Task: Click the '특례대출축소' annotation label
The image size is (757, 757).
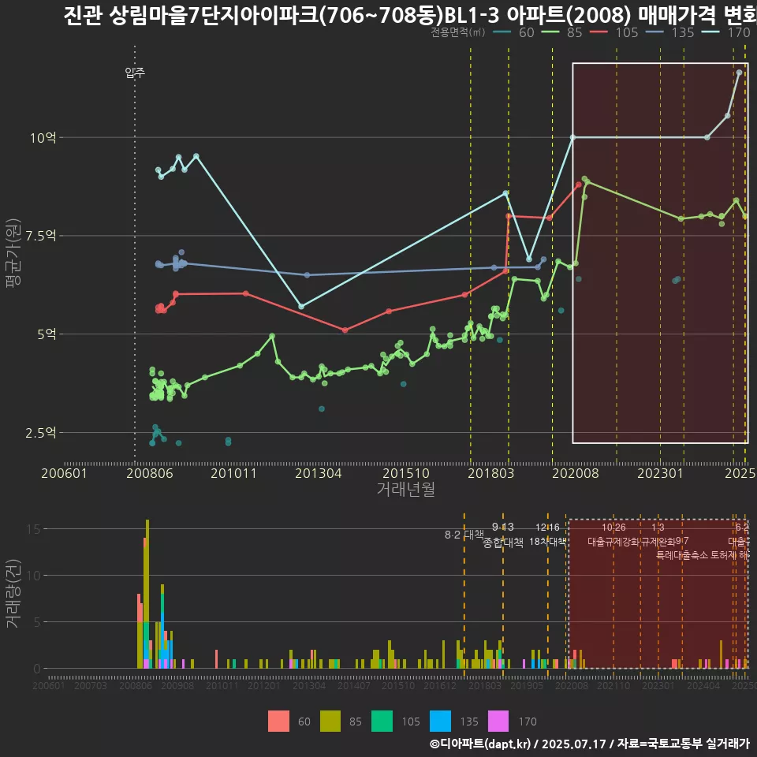Action: (x=681, y=555)
